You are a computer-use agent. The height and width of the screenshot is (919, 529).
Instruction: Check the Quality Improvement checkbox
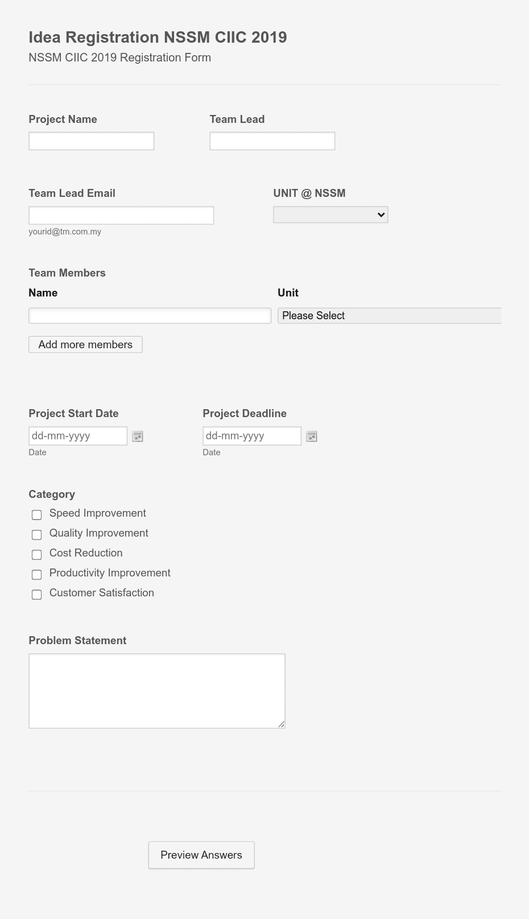[36, 534]
